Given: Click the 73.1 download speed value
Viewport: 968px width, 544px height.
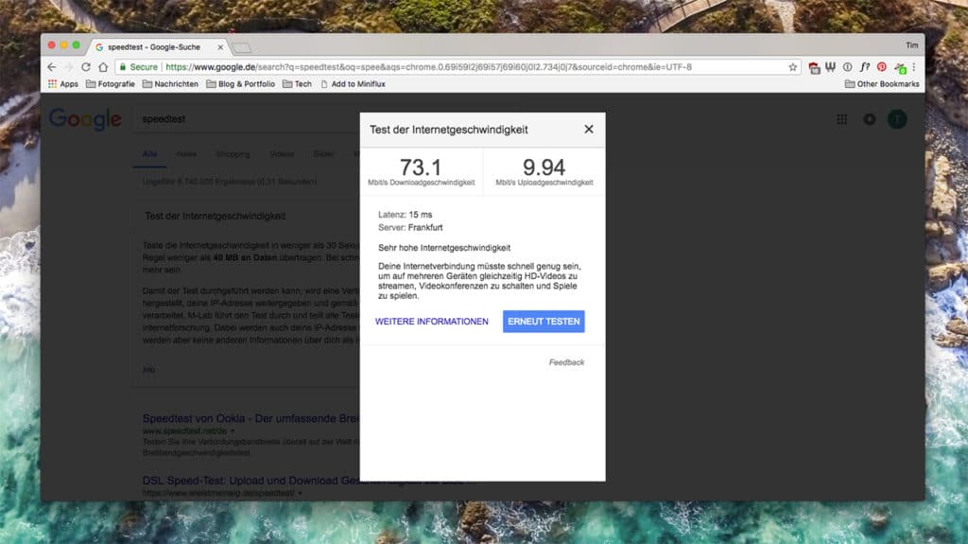Looking at the screenshot, I should coord(421,167).
